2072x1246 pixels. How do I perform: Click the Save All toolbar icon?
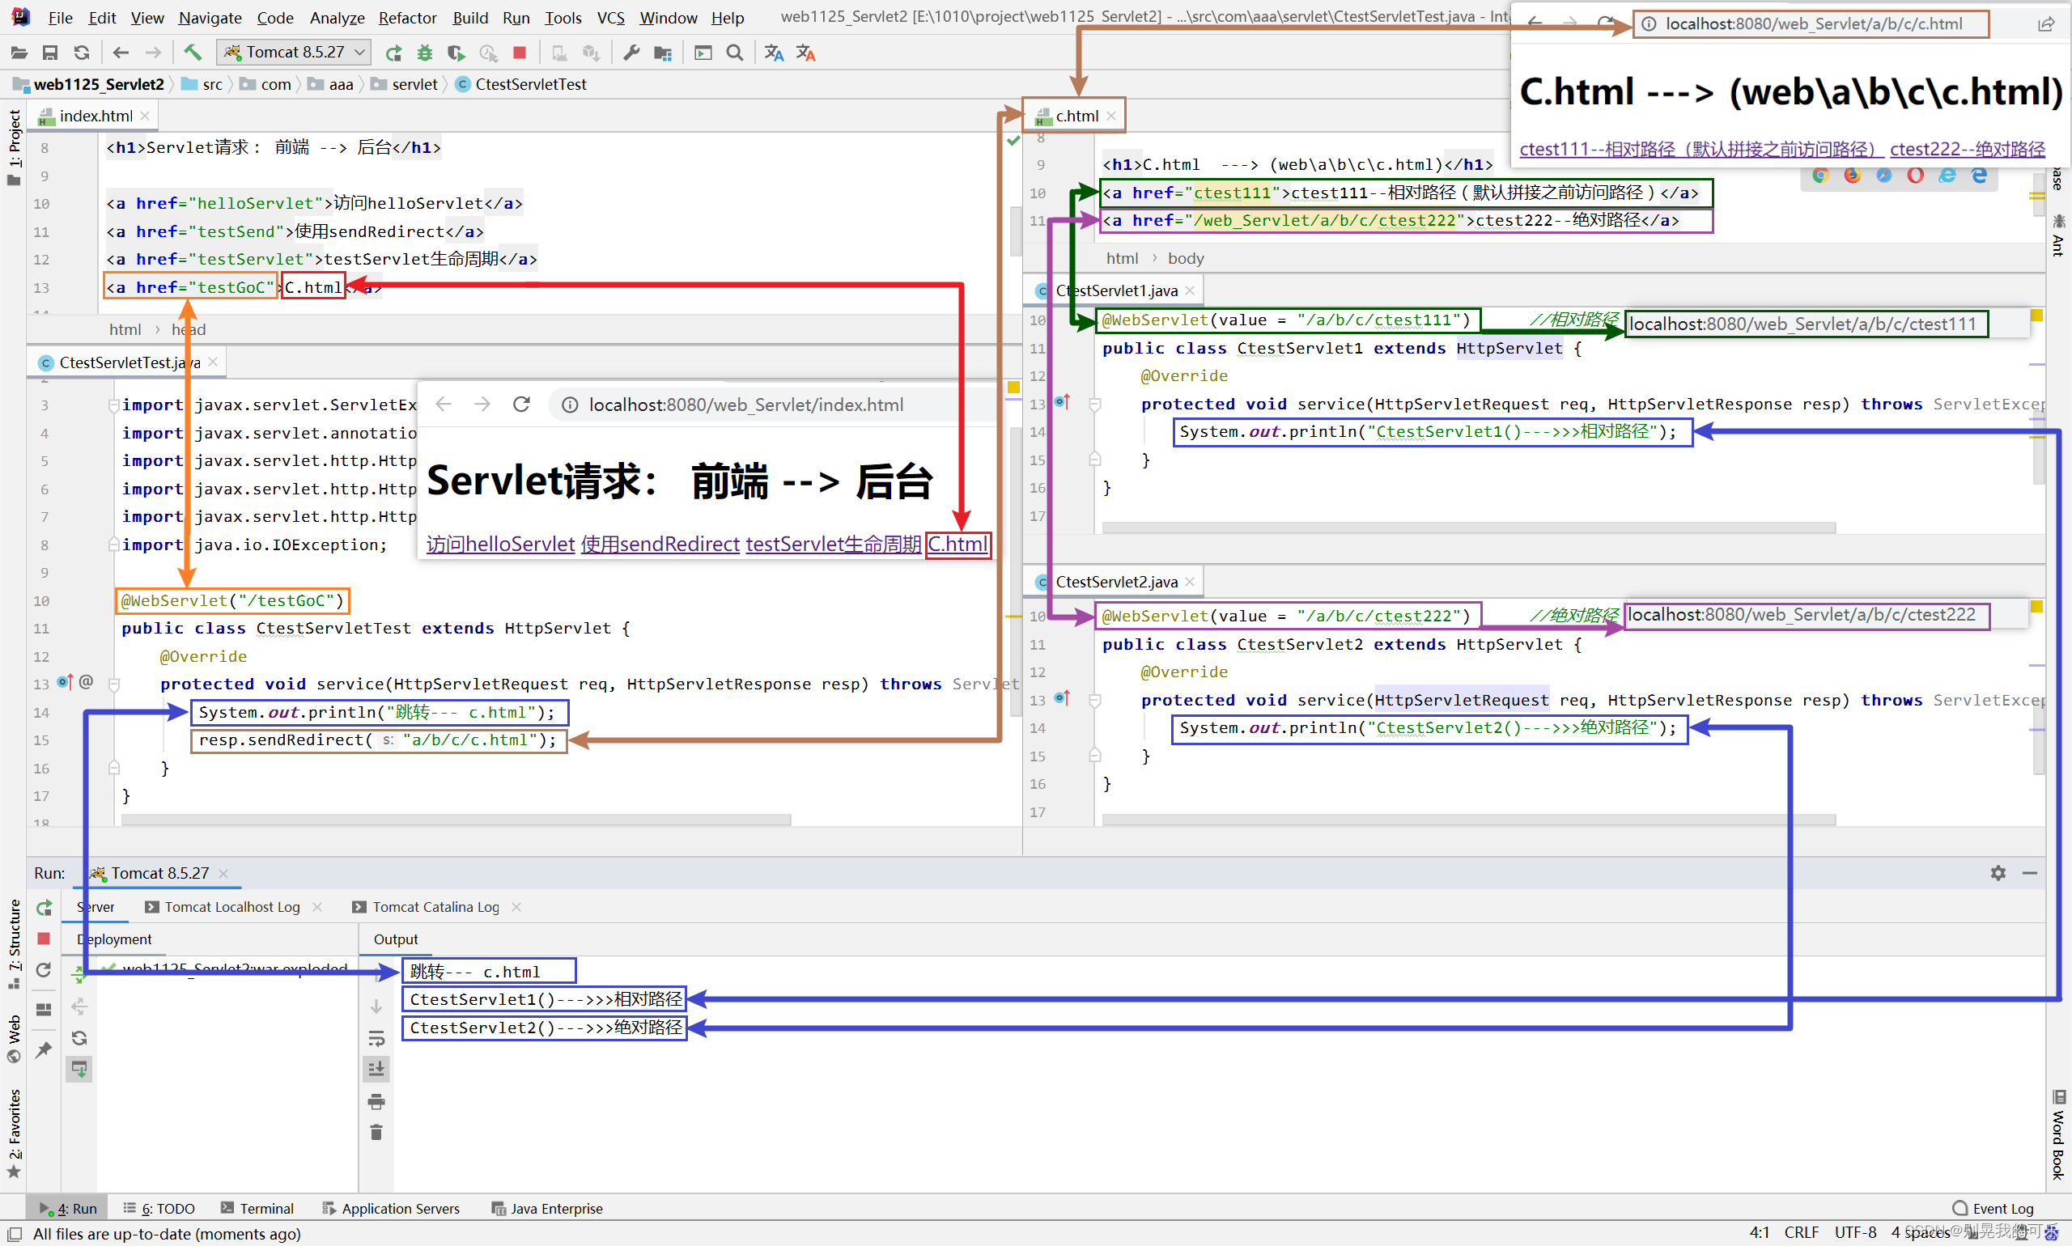point(50,53)
